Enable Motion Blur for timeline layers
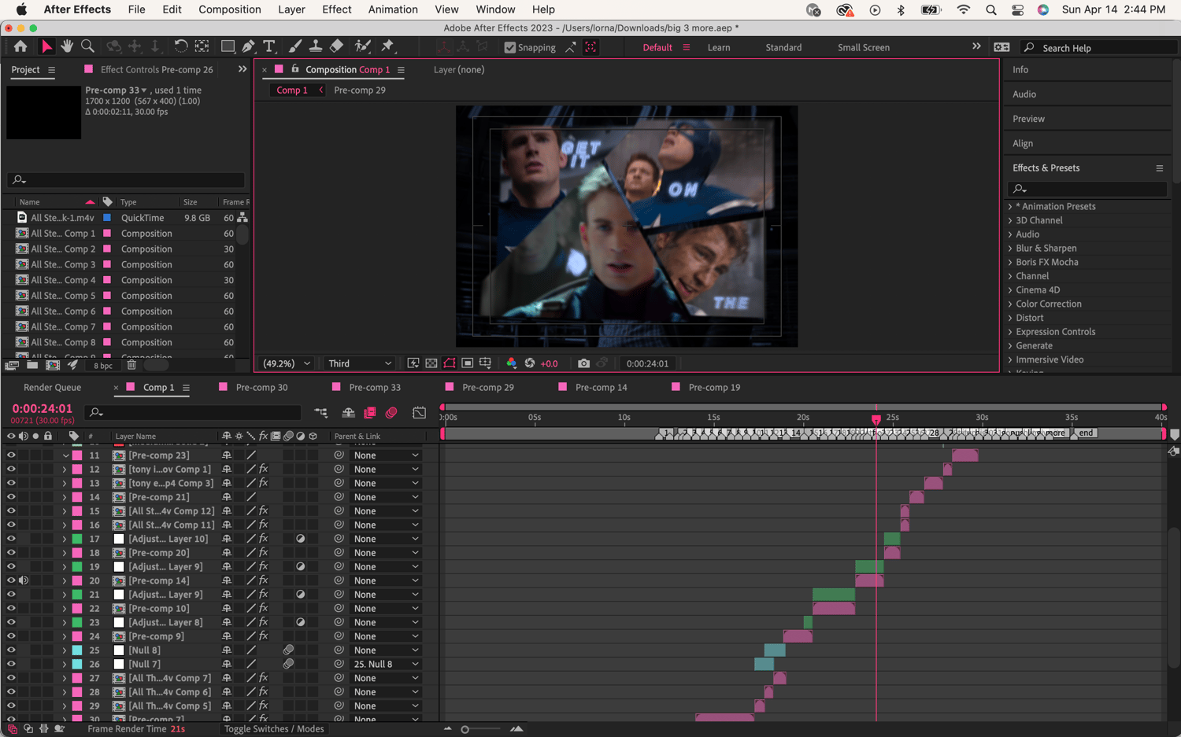Screen dimensions: 1181x737 [x=391, y=412]
